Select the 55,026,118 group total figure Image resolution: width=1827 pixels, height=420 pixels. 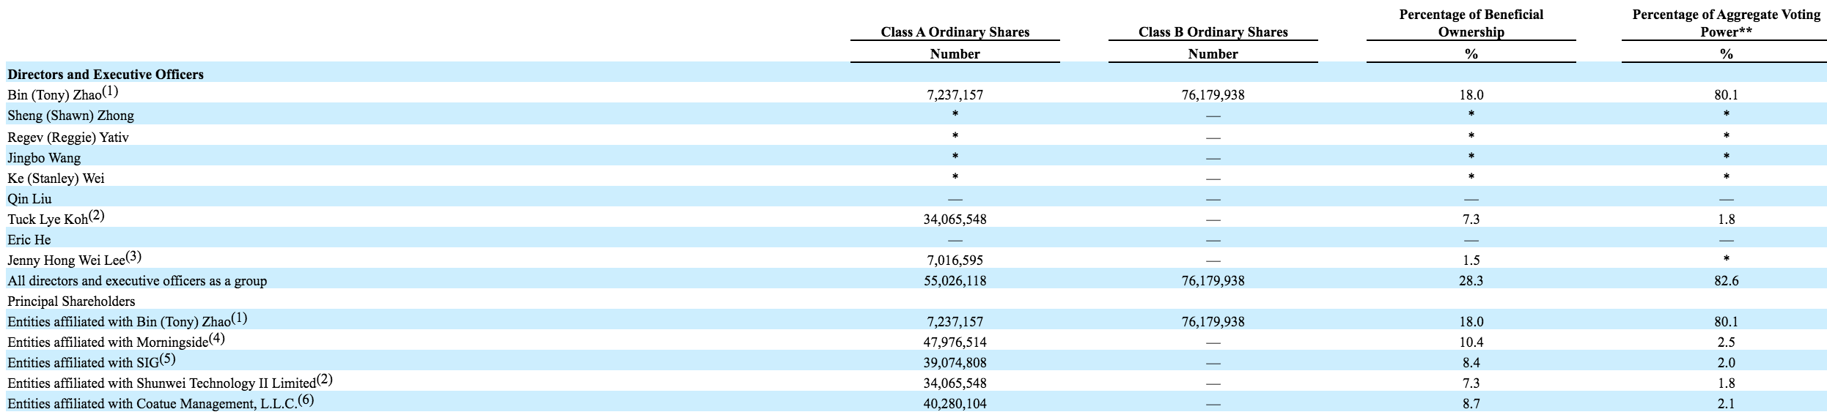click(x=955, y=280)
